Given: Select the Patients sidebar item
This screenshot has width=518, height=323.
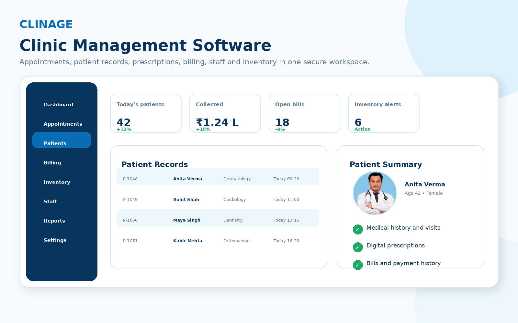Looking at the screenshot, I should pyautogui.click(x=62, y=140).
